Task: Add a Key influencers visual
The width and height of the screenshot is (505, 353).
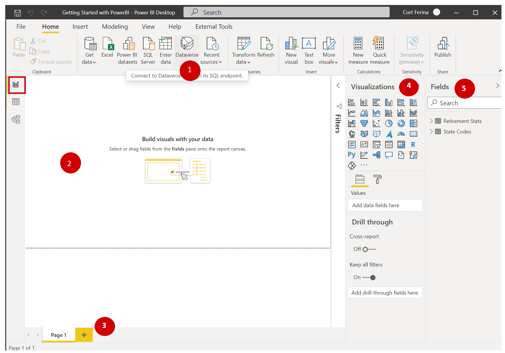Action: tap(364, 155)
